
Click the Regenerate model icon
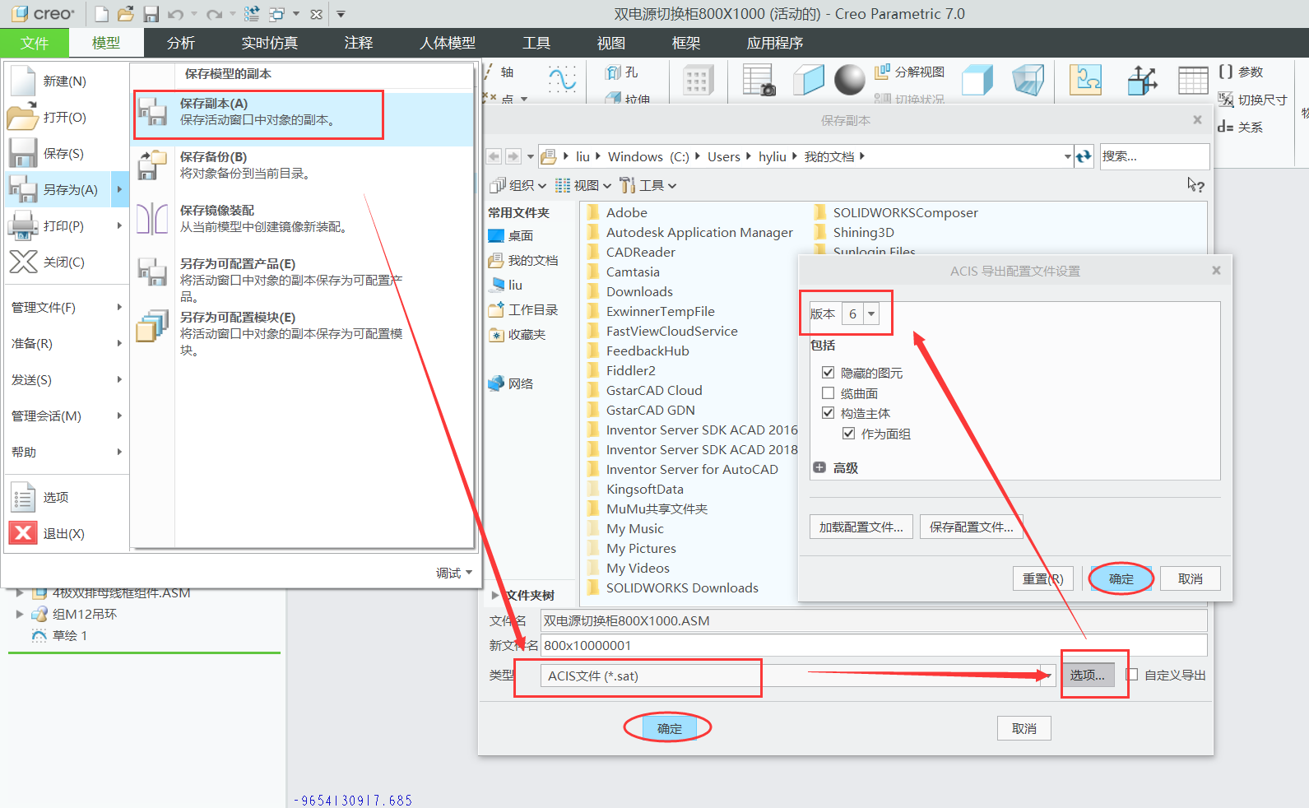252,14
